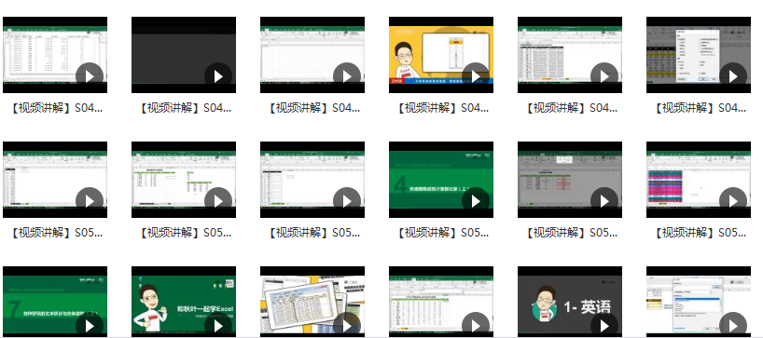Play the tablet photo collage video
The image size is (763, 338).
click(347, 325)
